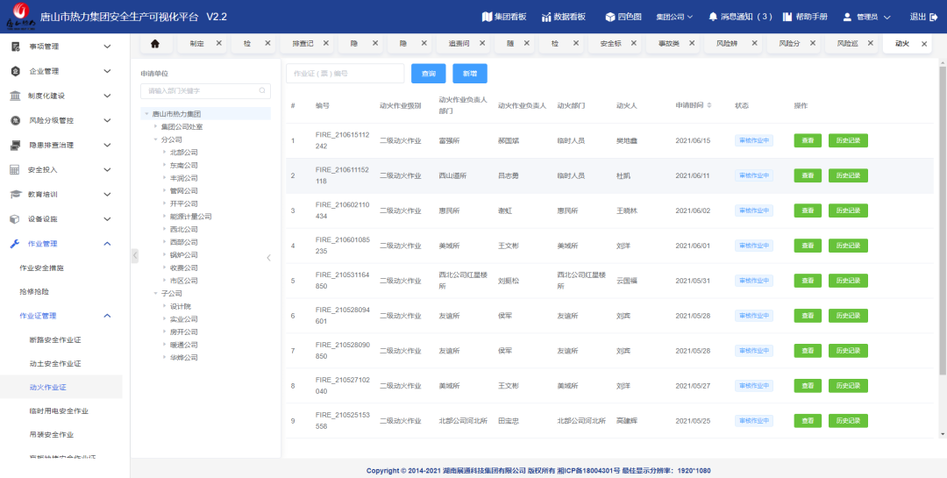Click the 安全投入 calculator icon
The height and width of the screenshot is (478, 947).
16,170
